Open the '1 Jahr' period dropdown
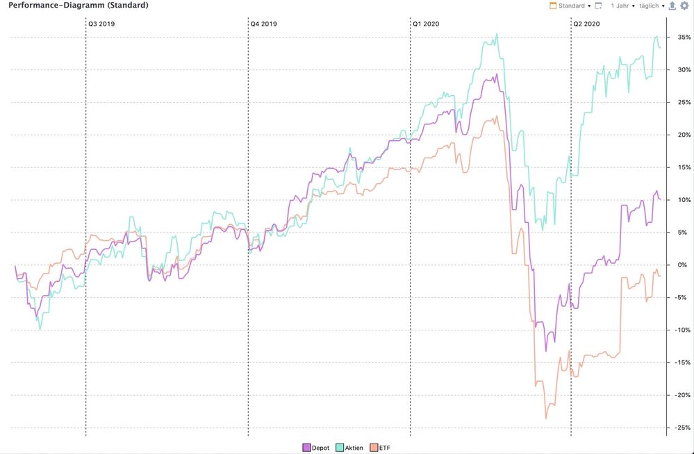694x454 pixels. click(x=633, y=6)
